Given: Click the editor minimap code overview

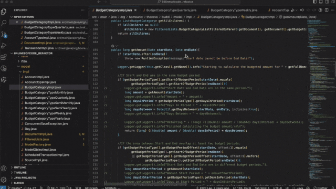Looking at the screenshot, I should [320, 102].
